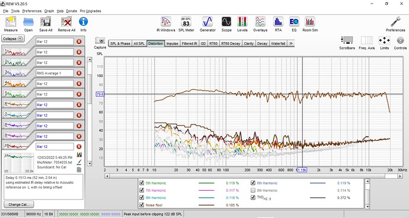The width and height of the screenshot is (409, 218).
Task: Uncheck the 5th Harmonic checkbox
Action: pos(142,183)
